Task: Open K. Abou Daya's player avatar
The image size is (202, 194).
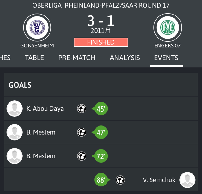Action: click(15, 109)
